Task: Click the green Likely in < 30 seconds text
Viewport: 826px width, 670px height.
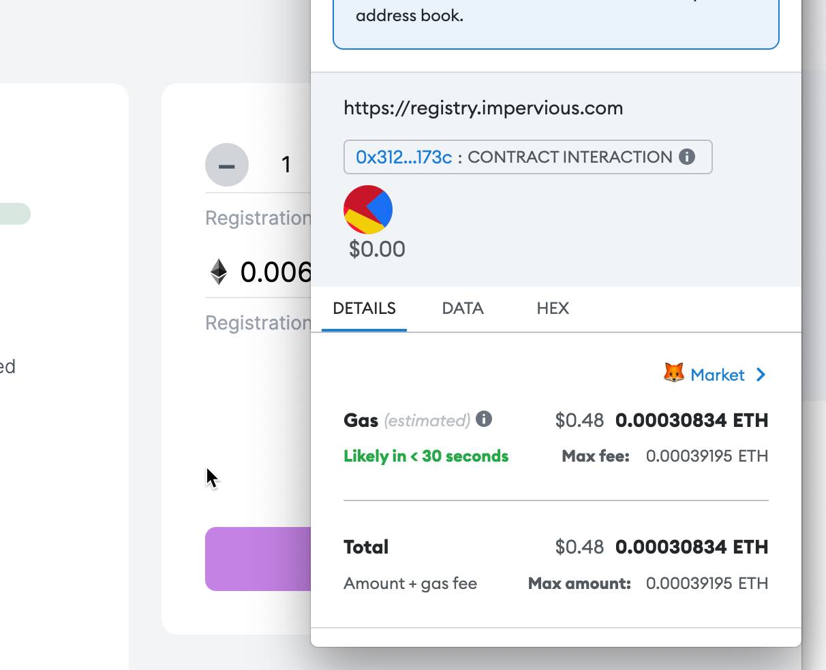Action: [x=426, y=456]
